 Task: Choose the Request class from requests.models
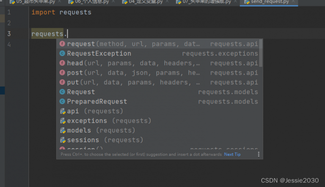tap(81, 92)
